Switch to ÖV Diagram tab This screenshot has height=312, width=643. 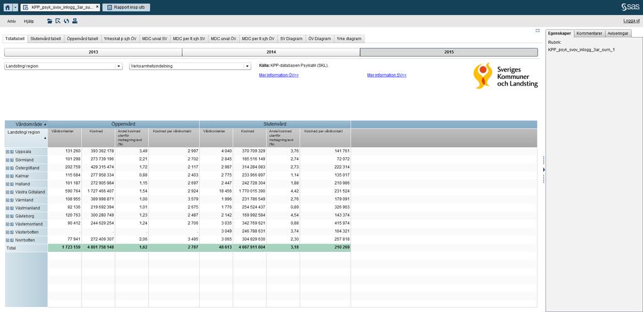coord(320,38)
